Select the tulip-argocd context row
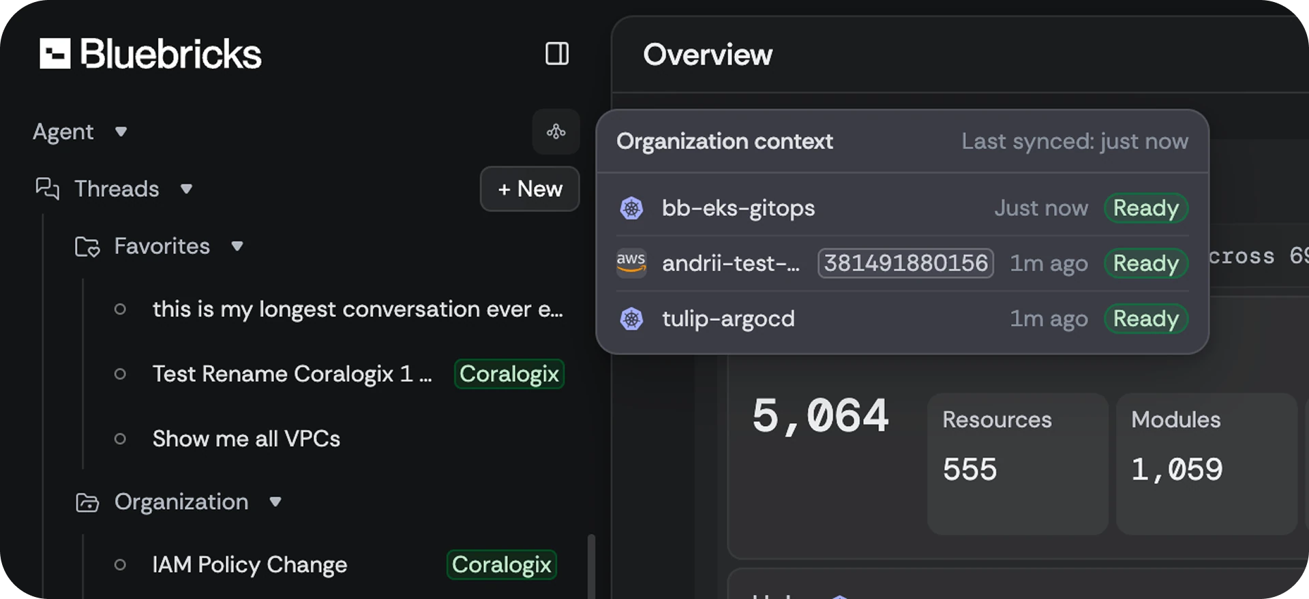This screenshot has width=1309, height=599. (903, 318)
